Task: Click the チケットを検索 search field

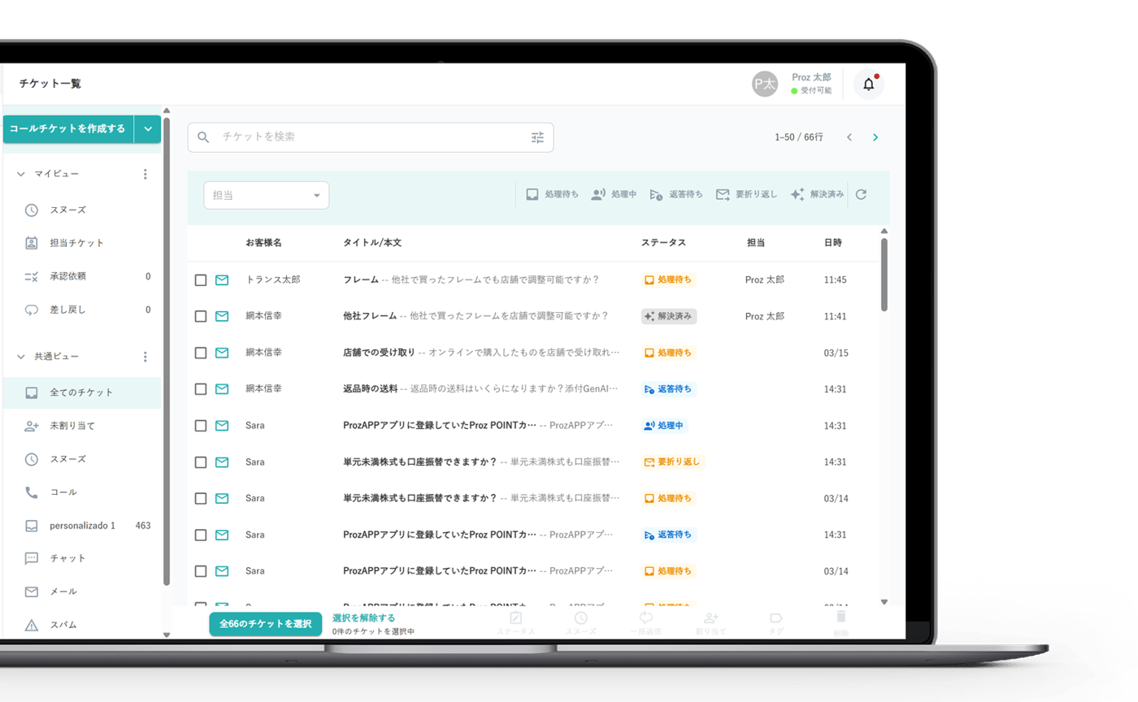Action: (371, 137)
